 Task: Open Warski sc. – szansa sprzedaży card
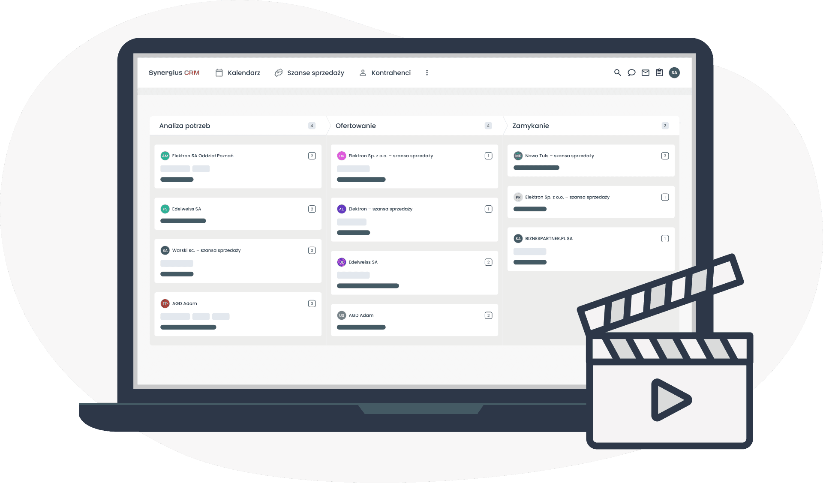[238, 261]
